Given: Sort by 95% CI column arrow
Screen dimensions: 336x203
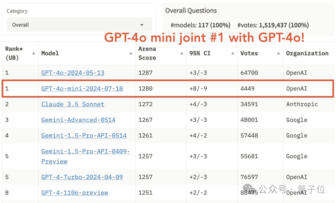Looking at the screenshot, I should coord(233,53).
